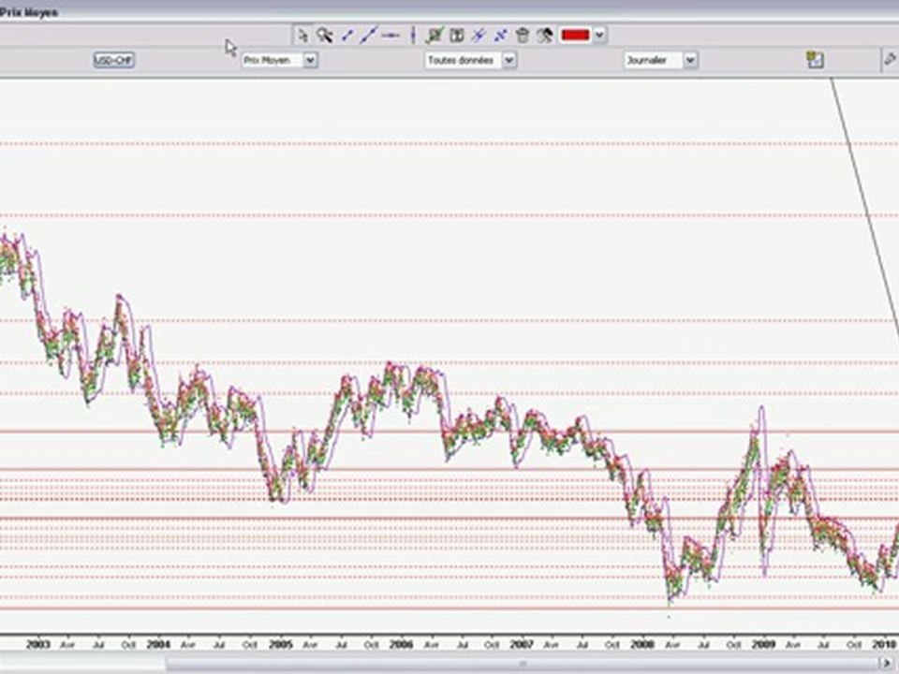Click the pencil edit icon at the toolbar edge
Screen dimensions: 899x674
tap(890, 60)
